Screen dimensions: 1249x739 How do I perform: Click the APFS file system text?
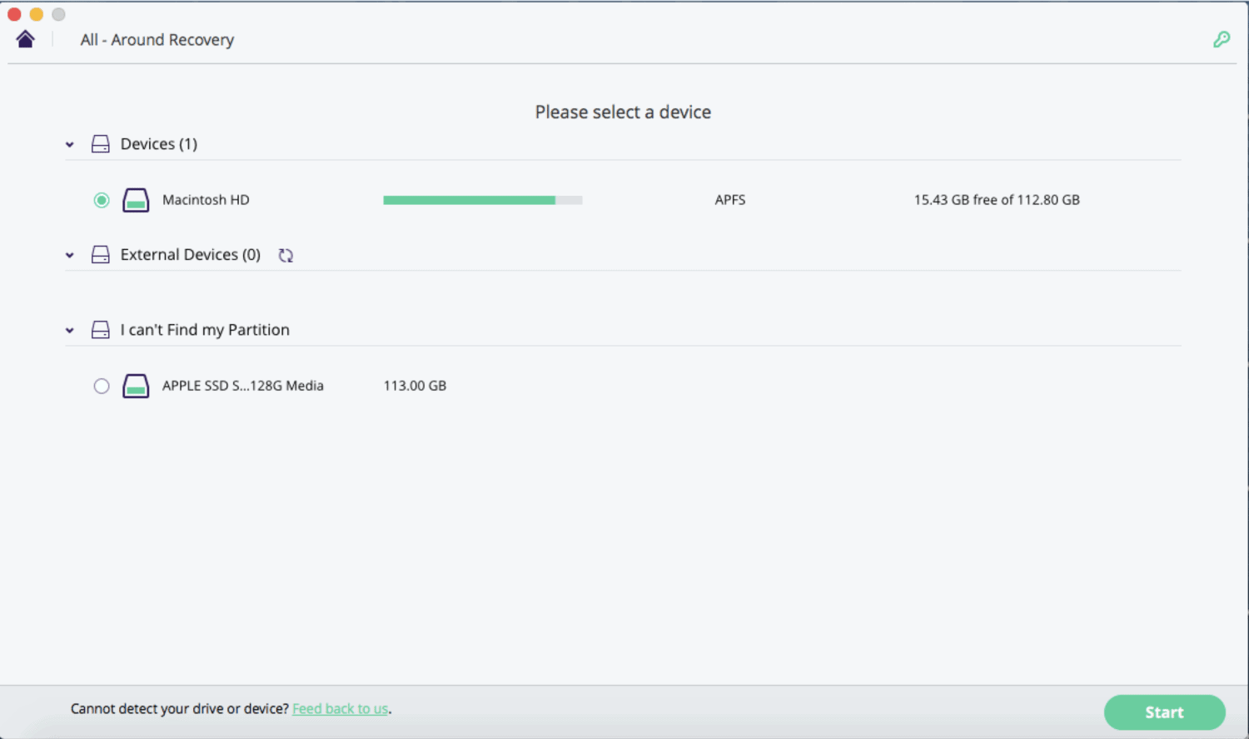pyautogui.click(x=730, y=200)
